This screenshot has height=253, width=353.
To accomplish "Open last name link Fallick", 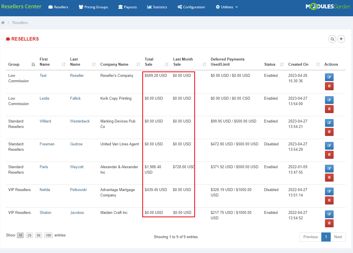I will pyautogui.click(x=75, y=99).
